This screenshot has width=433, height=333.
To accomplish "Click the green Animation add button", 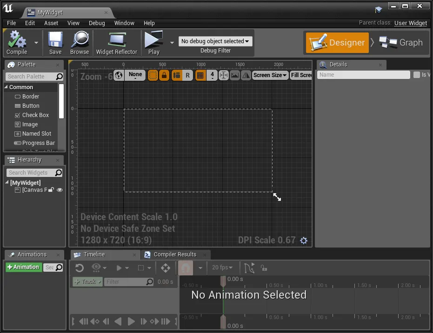I will (23, 268).
